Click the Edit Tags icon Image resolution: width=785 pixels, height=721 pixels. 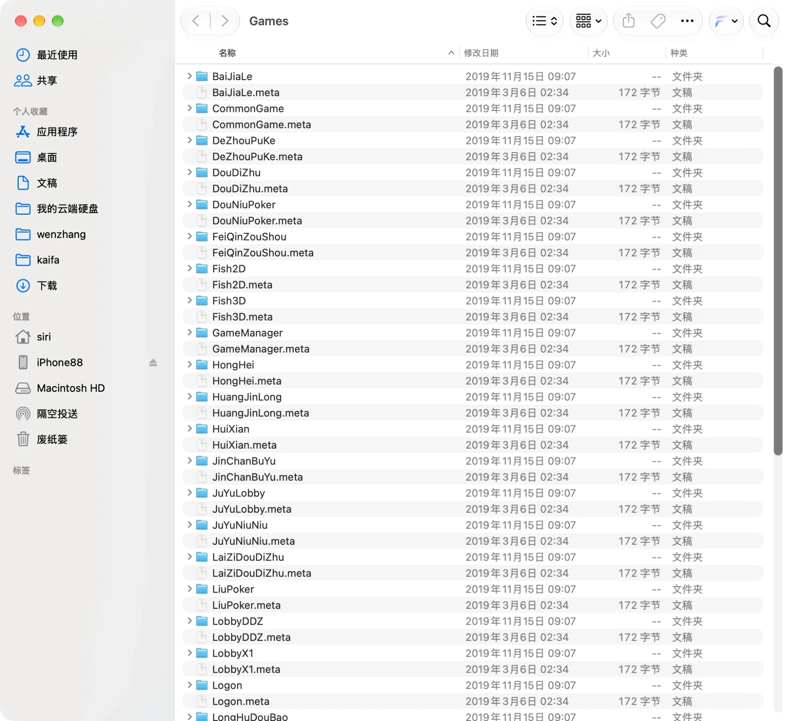tap(658, 21)
